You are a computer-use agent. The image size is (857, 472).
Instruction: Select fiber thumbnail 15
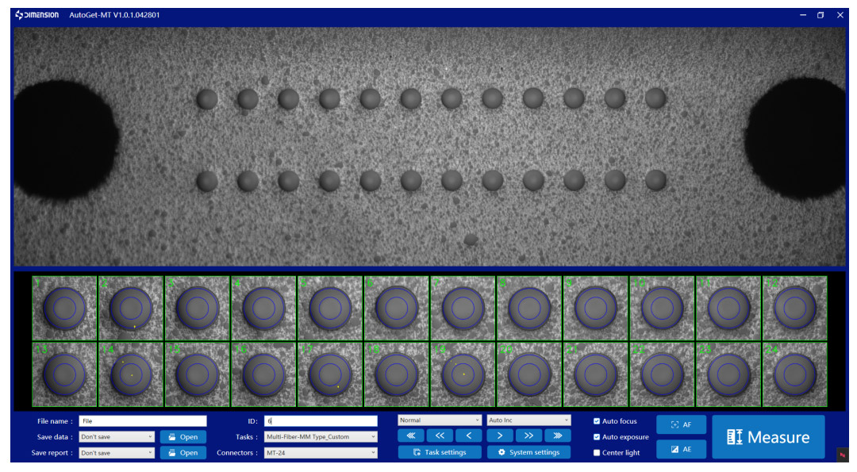coord(198,374)
